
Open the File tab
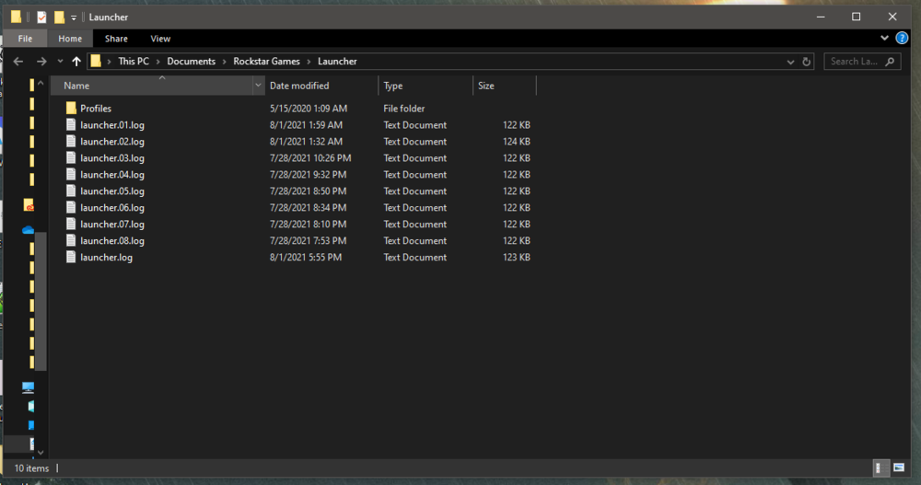point(25,38)
